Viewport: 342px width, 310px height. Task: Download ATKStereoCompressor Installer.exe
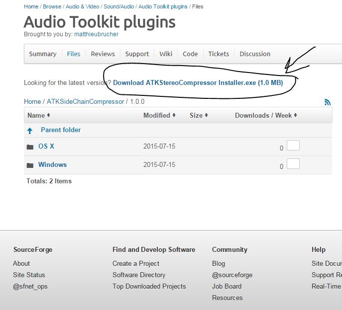pos(198,83)
